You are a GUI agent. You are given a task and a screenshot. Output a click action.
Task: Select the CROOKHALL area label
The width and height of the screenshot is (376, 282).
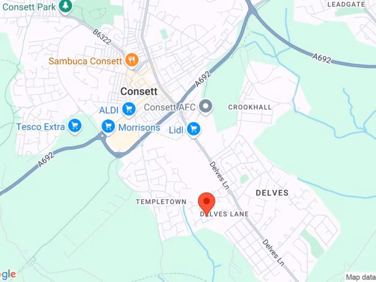point(250,107)
